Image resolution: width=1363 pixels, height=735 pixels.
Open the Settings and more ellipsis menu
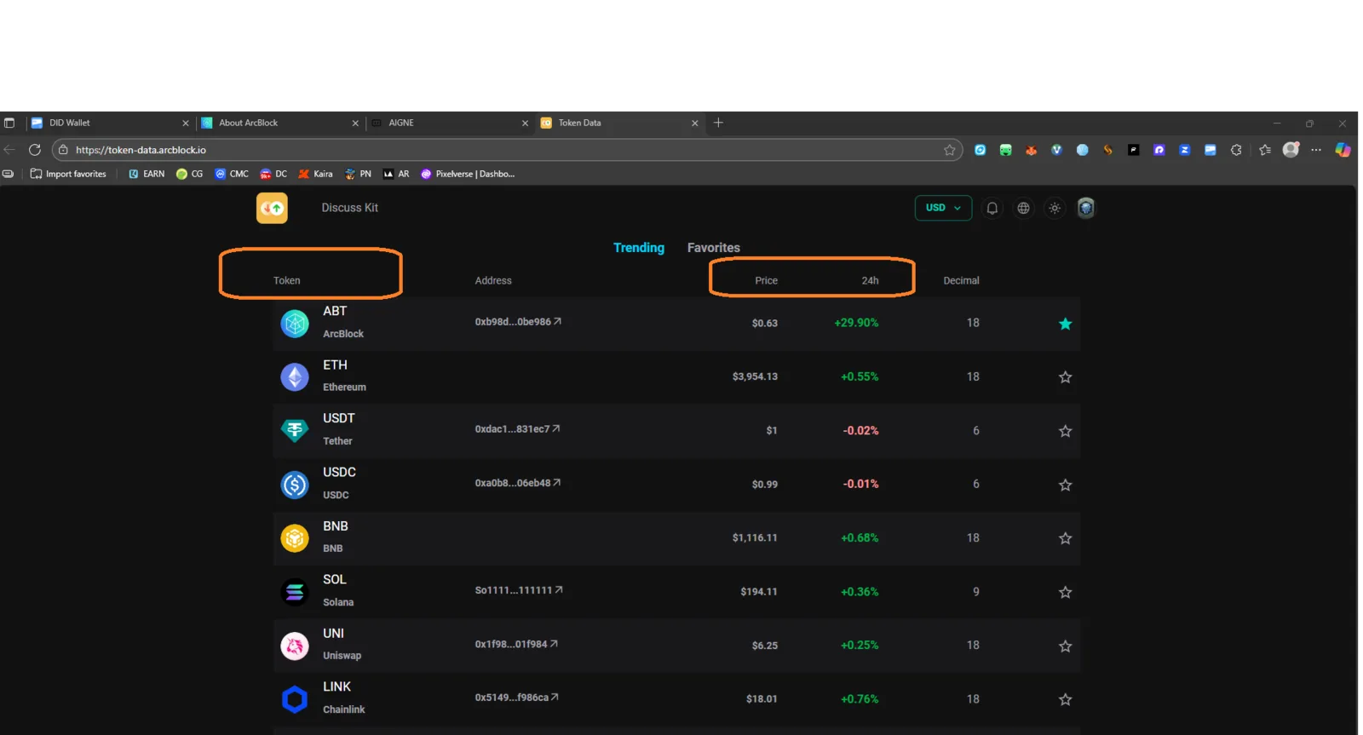1316,150
